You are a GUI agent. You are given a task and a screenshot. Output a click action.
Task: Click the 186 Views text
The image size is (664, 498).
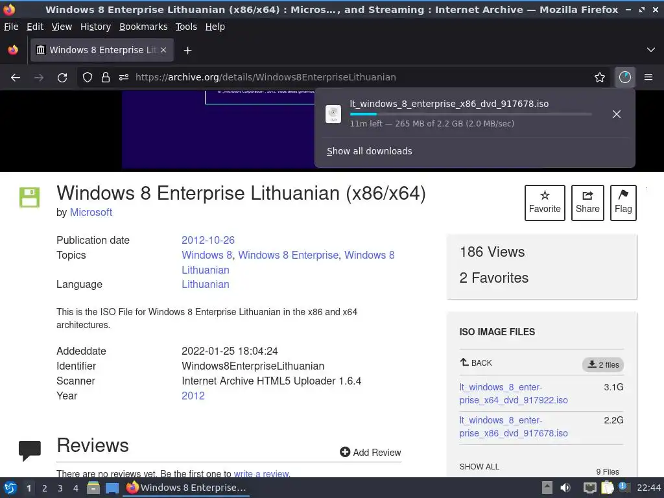coord(492,252)
